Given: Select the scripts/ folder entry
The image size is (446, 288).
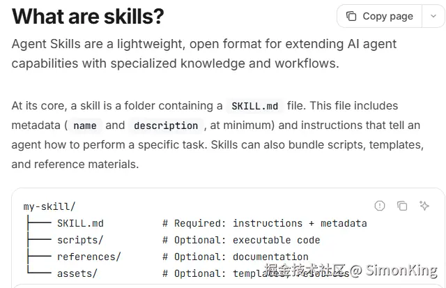Looking at the screenshot, I should 80,240.
